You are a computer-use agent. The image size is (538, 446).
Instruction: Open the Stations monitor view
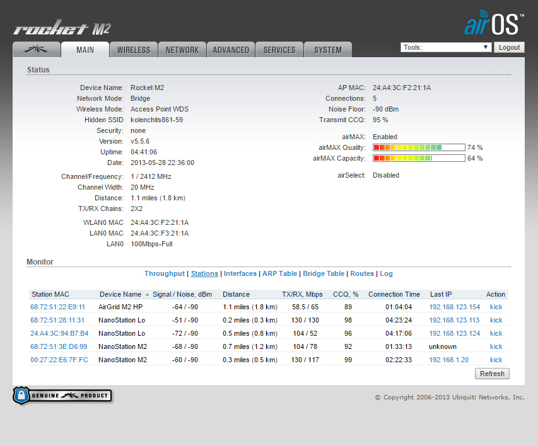[x=204, y=273]
